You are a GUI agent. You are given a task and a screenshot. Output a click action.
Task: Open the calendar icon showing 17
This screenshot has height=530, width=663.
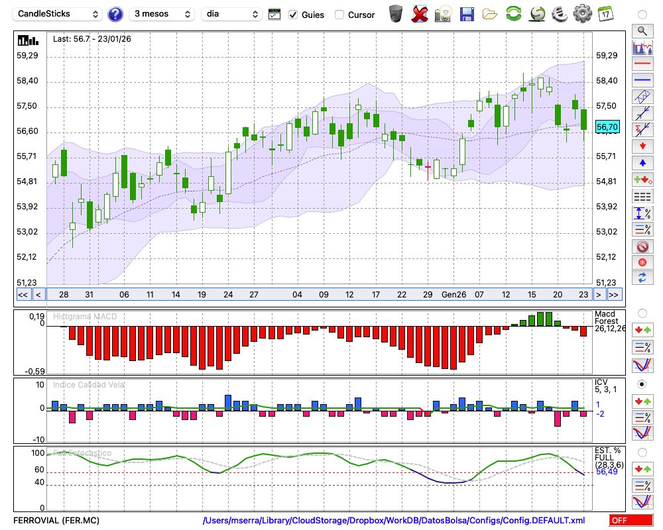click(605, 14)
